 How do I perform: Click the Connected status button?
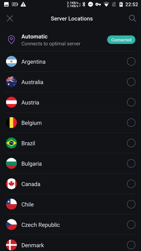pos(121,40)
